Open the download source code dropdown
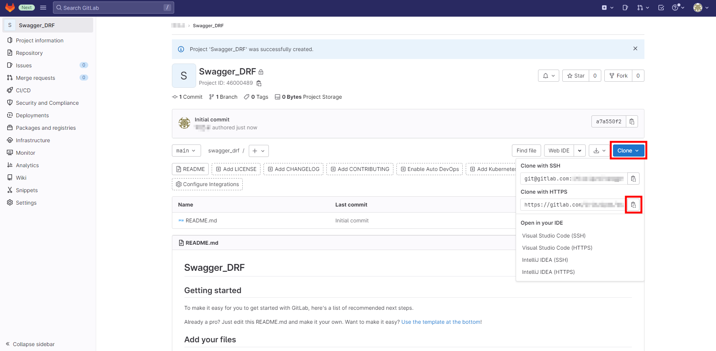The image size is (716, 351). pos(599,151)
